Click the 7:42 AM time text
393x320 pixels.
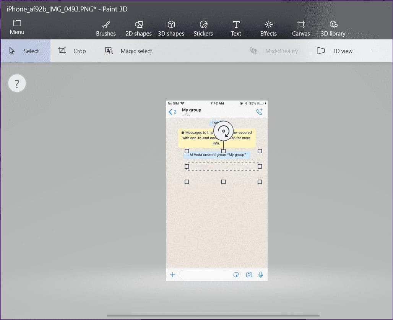[217, 103]
